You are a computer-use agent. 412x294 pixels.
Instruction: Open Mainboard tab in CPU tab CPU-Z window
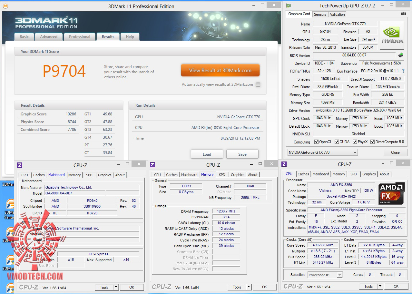(321, 174)
